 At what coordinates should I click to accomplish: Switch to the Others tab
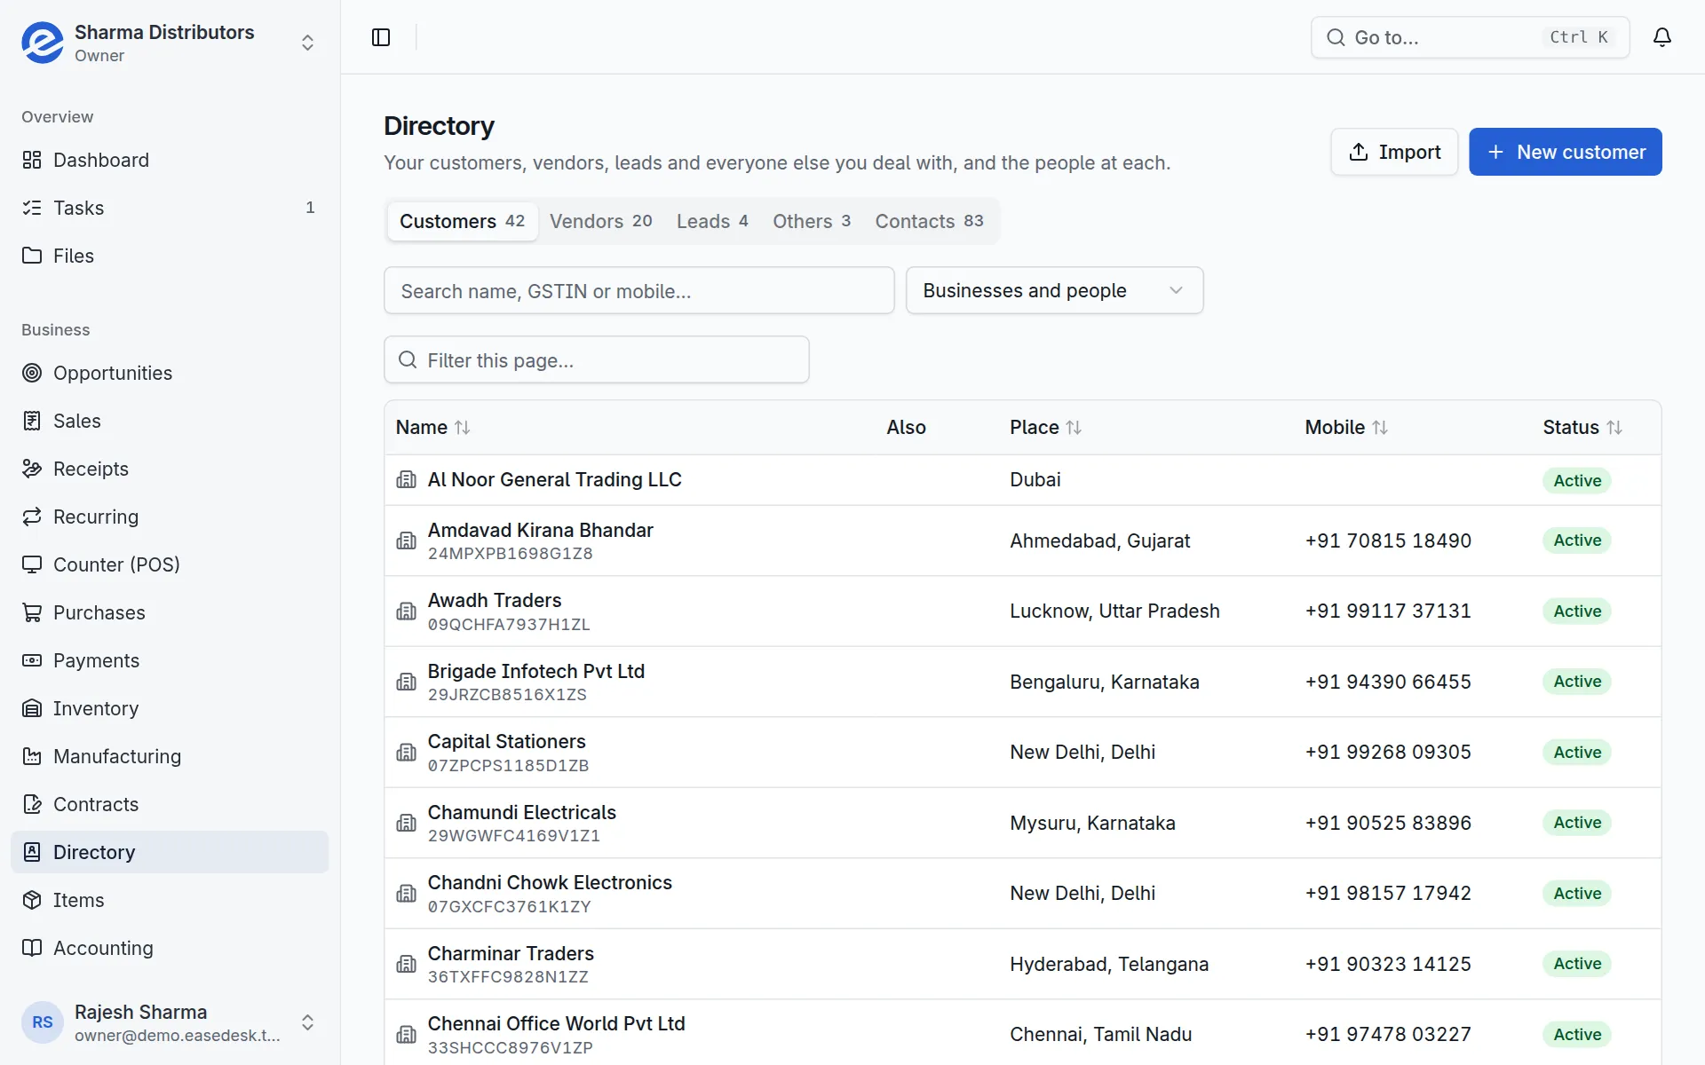pos(812,221)
